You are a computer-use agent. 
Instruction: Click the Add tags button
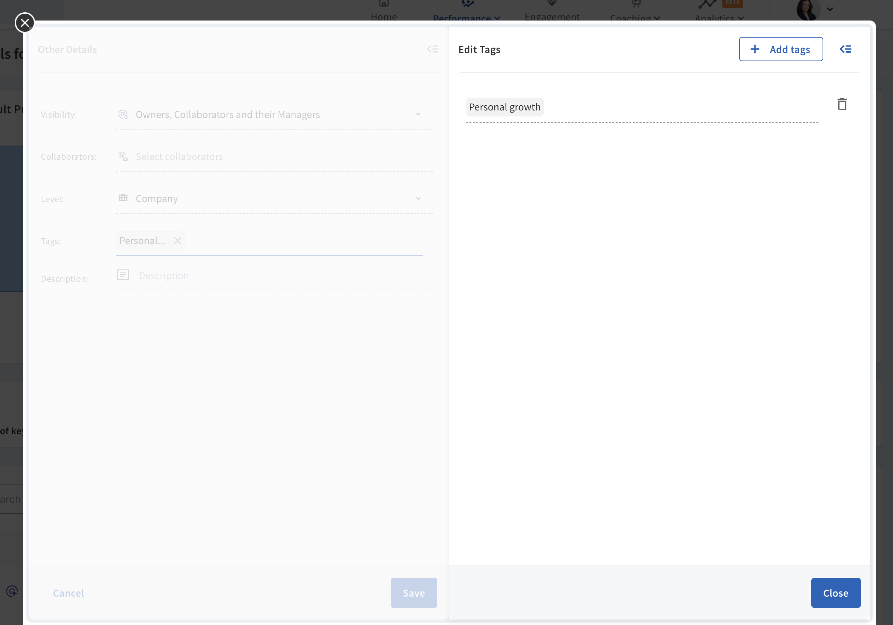click(781, 49)
